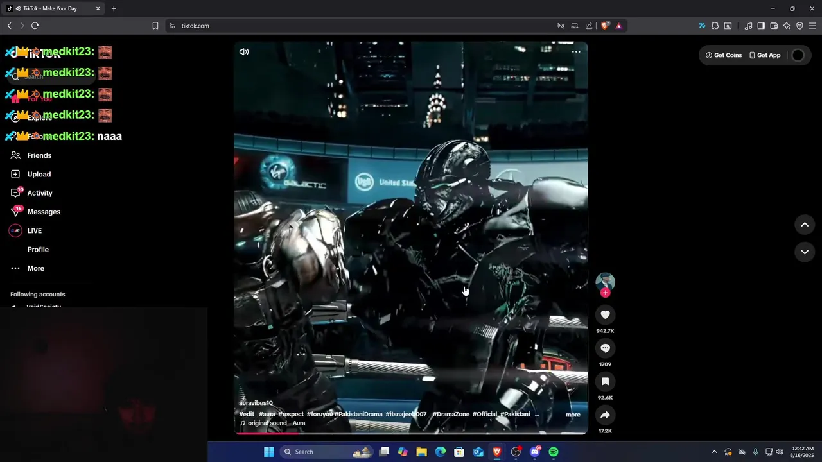This screenshot has height=462, width=822.
Task: Open File Explorer from the taskbar
Action: coord(421,452)
